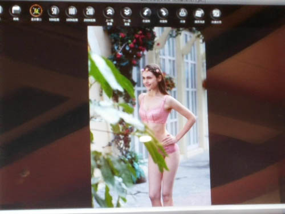
Task: Click the rightmost toolbar icon
Action: point(216,14)
